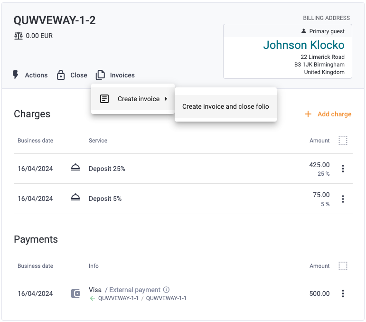Toggle select-all box in Charges table

click(x=343, y=141)
